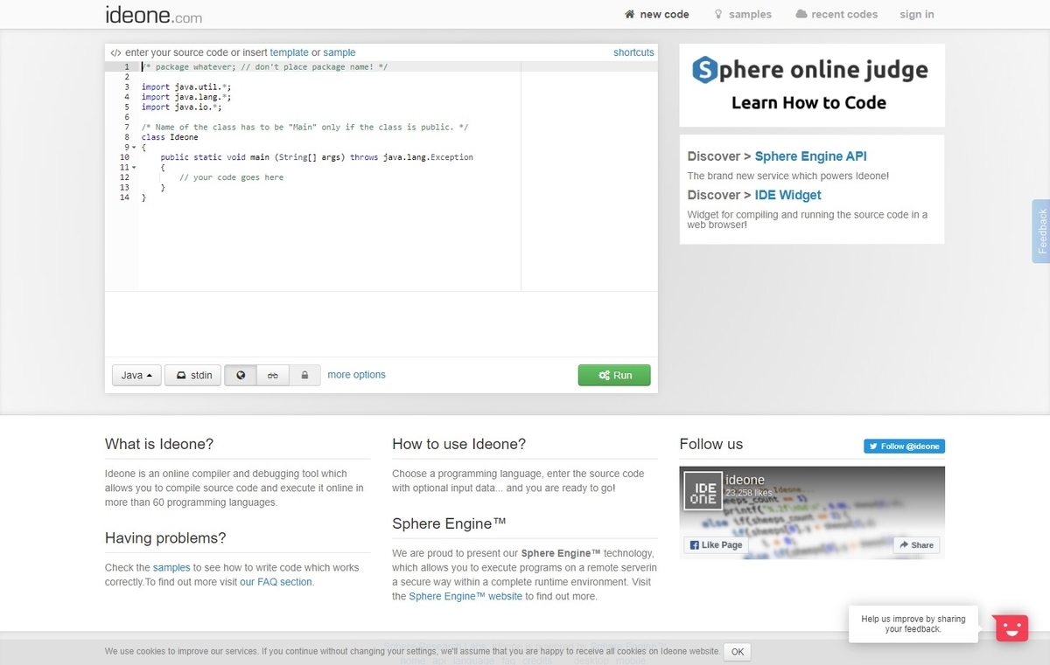Click the ideone Facebook page name
Viewport: 1050px width, 665px height.
[x=745, y=480]
